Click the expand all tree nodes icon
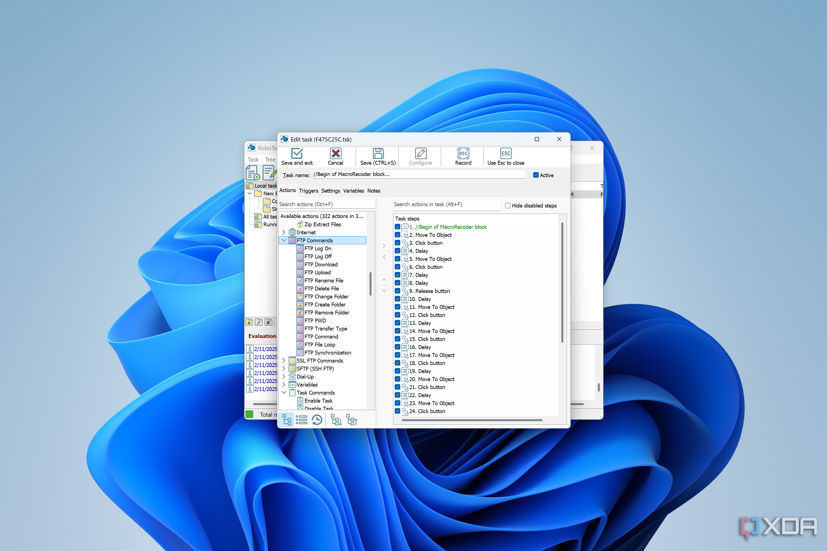827x551 pixels. 336,419
